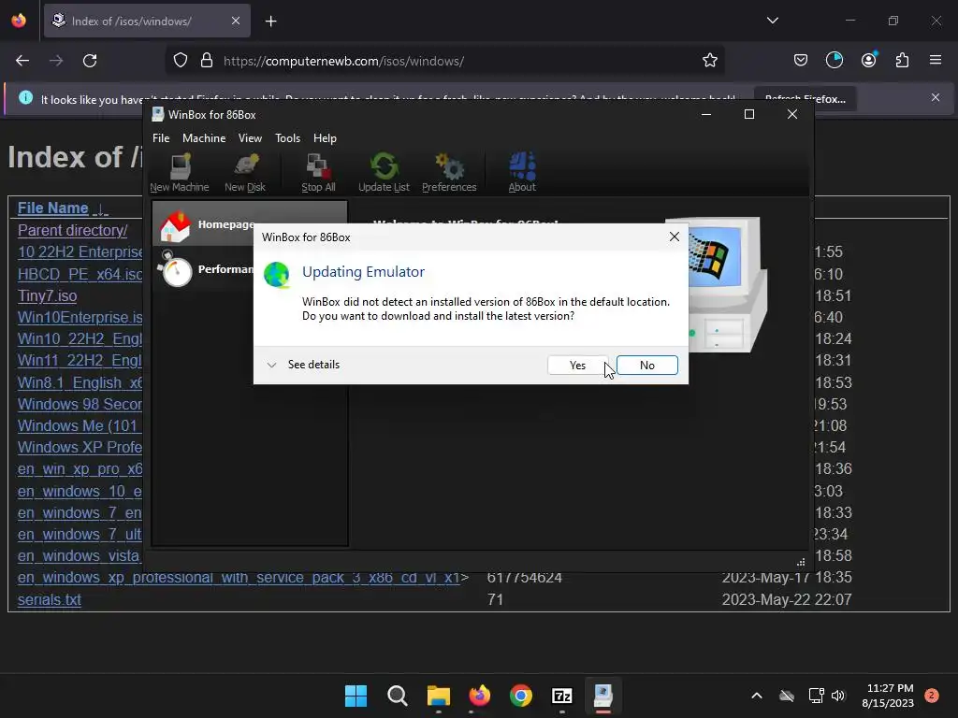Sort by File Name column header

53,208
